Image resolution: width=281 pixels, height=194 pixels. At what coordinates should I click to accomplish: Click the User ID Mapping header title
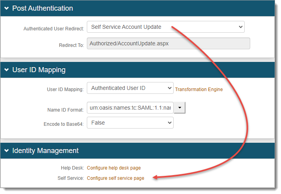pos(39,70)
